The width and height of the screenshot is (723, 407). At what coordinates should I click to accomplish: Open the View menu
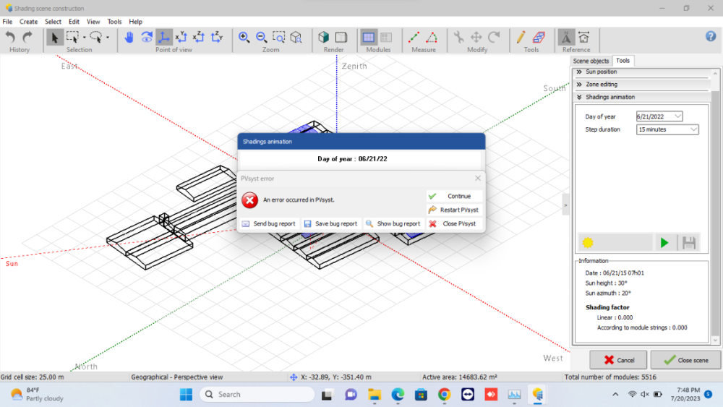pyautogui.click(x=93, y=22)
